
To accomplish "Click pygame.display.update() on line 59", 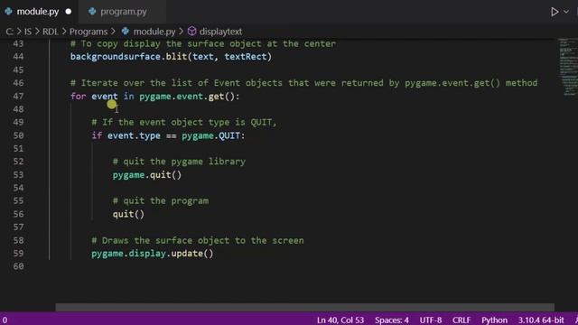I will coord(153,254).
